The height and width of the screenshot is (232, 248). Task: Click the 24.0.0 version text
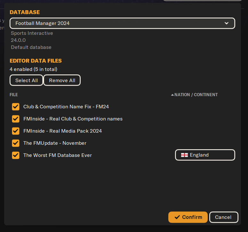pos(18,40)
